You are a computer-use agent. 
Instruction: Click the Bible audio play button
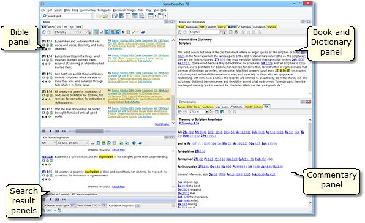point(50,131)
